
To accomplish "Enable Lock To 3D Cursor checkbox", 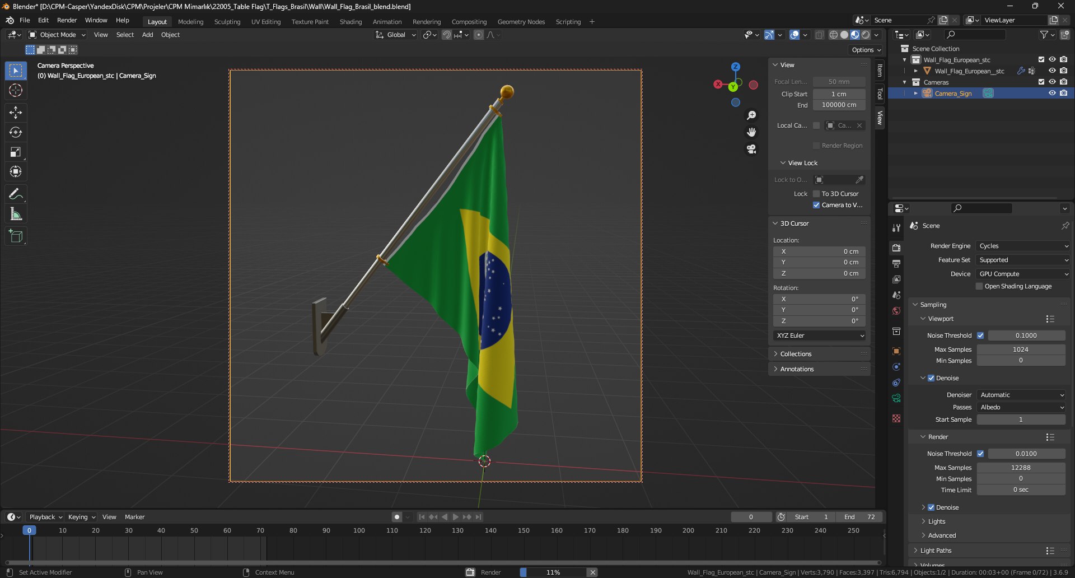I will click(x=816, y=194).
